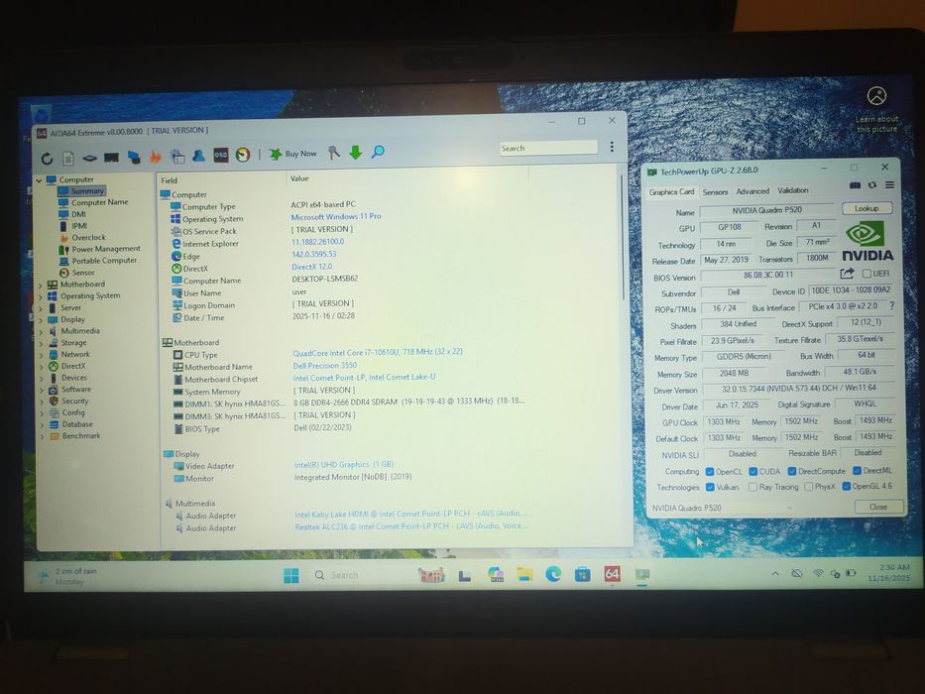Open the DirectX 12.0 link
925x694 pixels.
(x=311, y=267)
